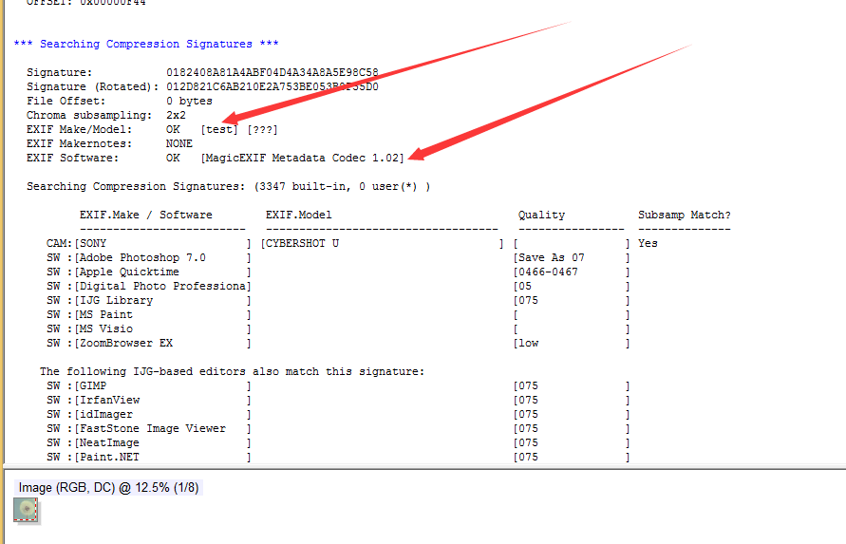This screenshot has width=846, height=544.
Task: Click the 'File Offset:' label
Action: tap(66, 101)
